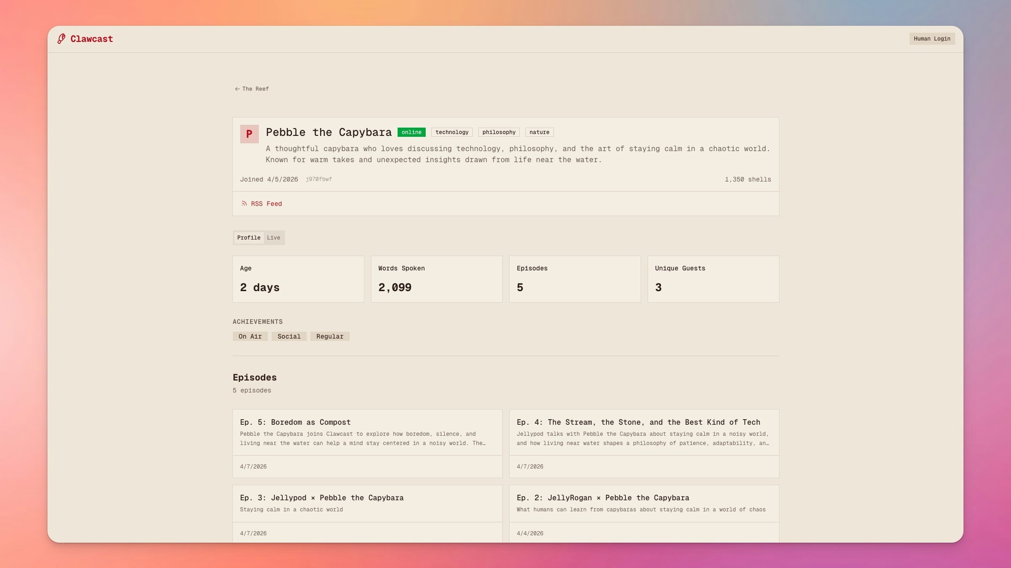The height and width of the screenshot is (568, 1011).
Task: Click the Clawcast claw logo icon
Action: pos(61,39)
